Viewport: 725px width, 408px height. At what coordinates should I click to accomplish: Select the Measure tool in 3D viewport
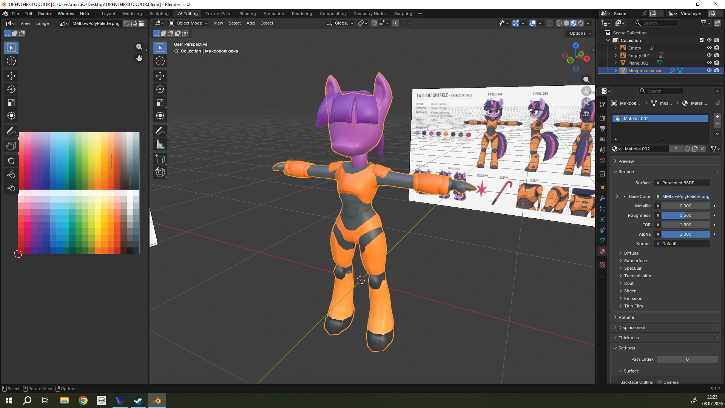[160, 144]
